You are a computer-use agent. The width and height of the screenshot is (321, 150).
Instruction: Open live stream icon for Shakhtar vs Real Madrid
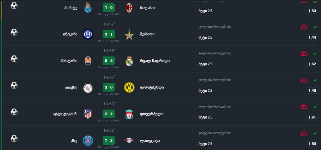click(x=303, y=54)
